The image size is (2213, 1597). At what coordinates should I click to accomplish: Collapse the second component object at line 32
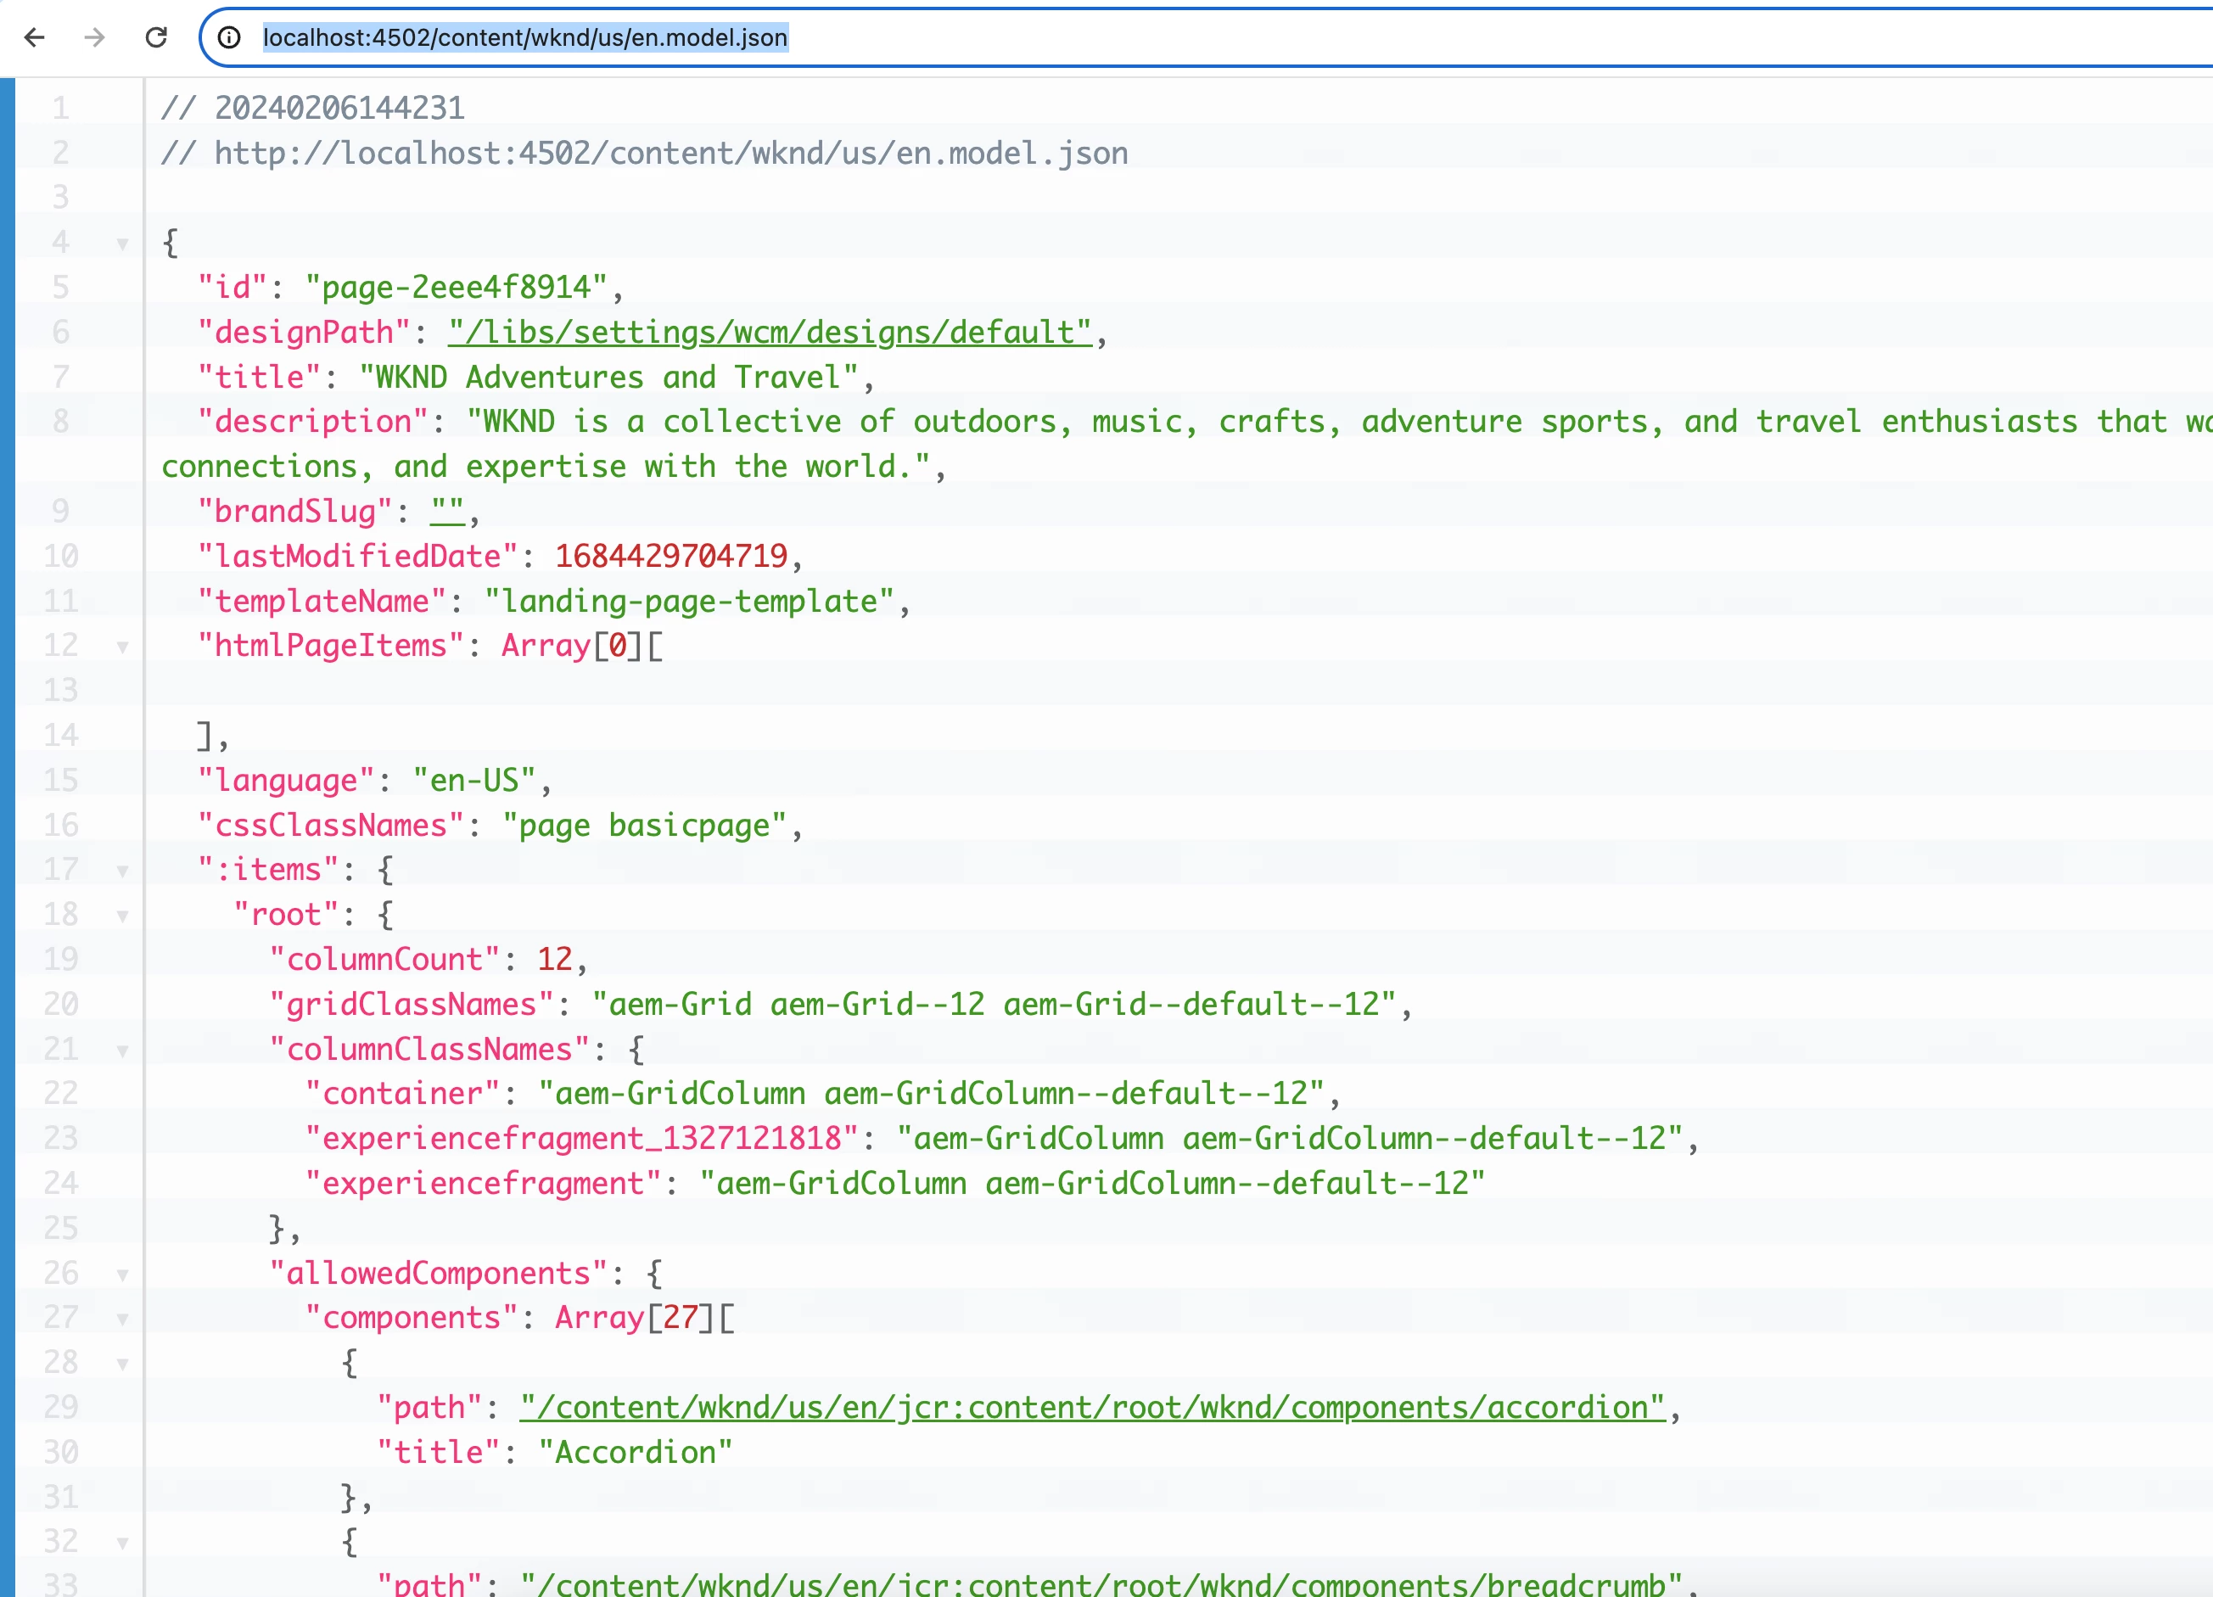click(x=123, y=1544)
